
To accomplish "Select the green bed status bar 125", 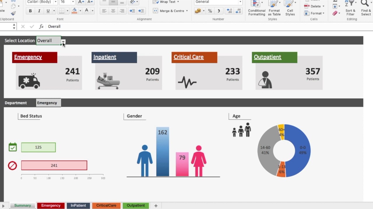I will pyautogui.click(x=38, y=147).
